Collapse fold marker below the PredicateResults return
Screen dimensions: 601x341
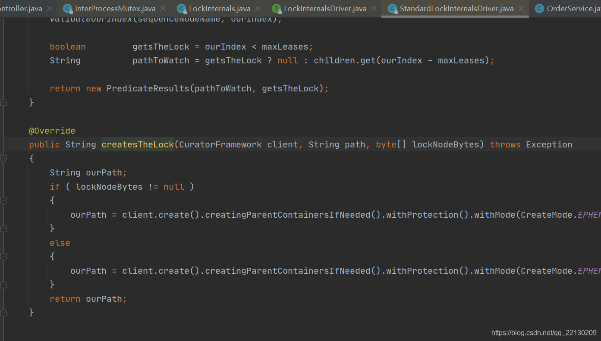click(4, 103)
